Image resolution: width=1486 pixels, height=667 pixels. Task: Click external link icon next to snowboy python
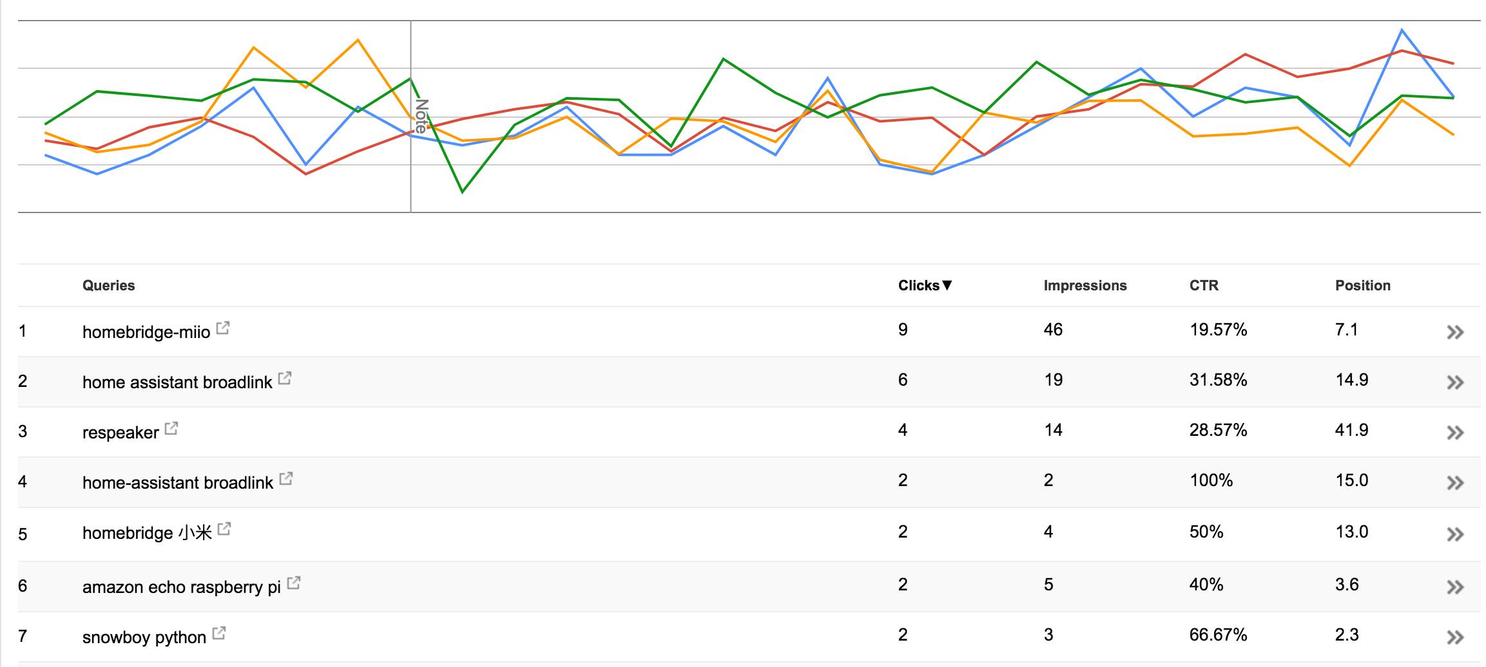219,634
